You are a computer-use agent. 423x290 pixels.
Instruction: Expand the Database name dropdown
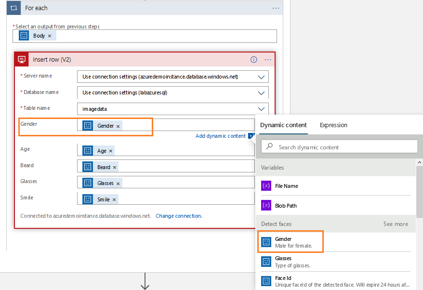tap(262, 92)
